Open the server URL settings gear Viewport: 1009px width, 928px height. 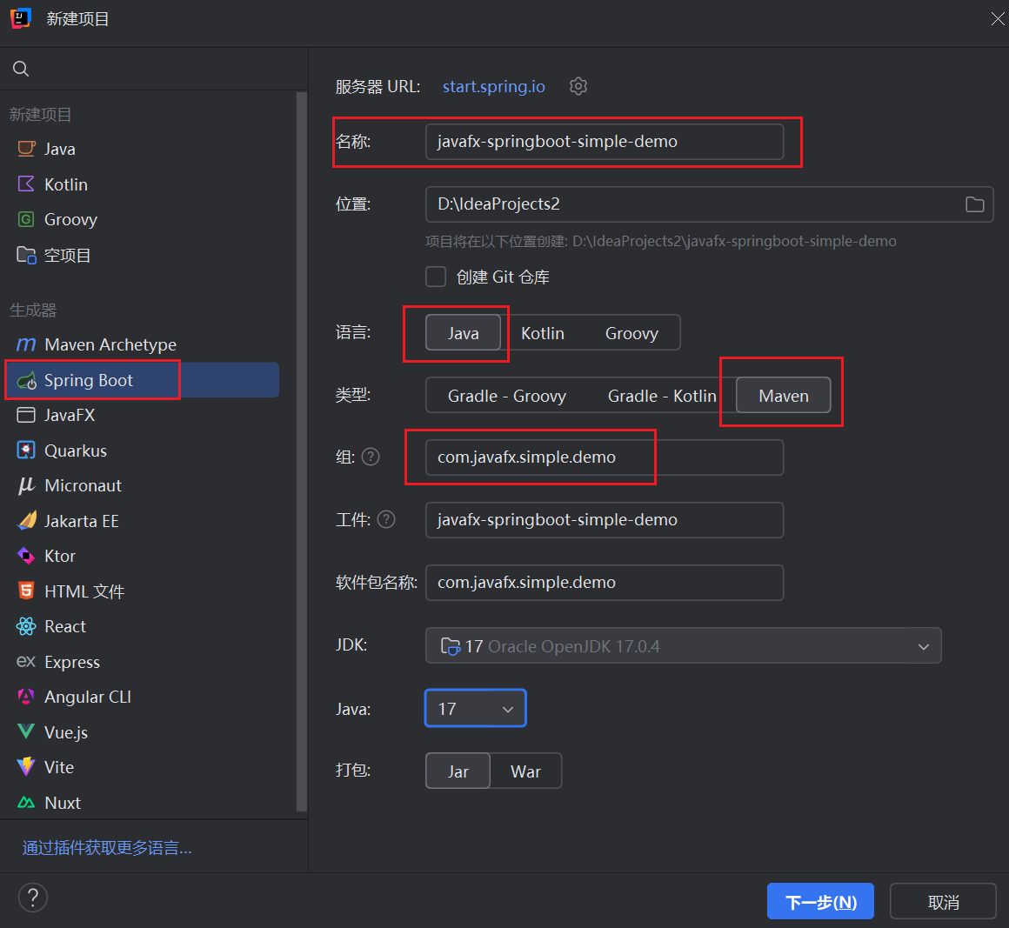[x=578, y=86]
